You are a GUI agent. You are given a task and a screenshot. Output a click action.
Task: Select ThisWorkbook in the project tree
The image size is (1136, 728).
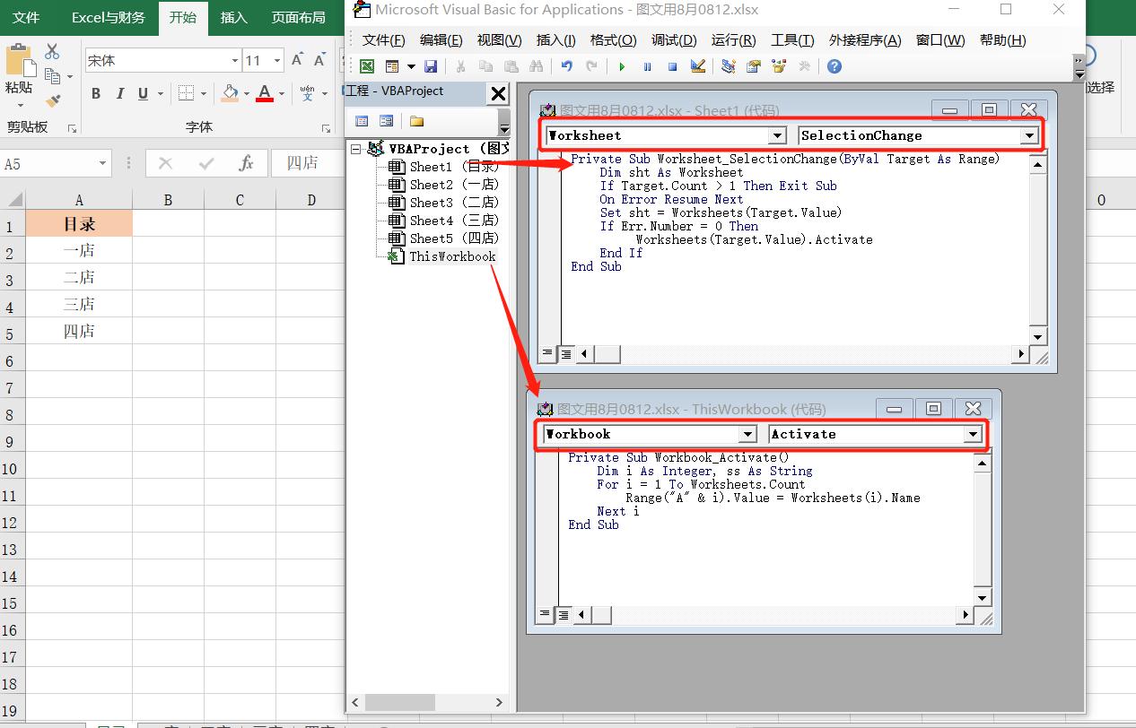(451, 256)
